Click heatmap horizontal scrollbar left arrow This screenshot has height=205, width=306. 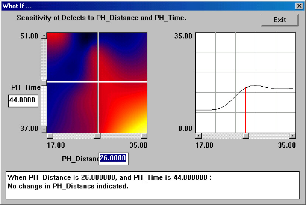click(50, 136)
